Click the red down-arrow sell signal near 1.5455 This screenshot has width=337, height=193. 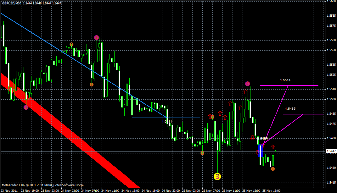coord(252,138)
